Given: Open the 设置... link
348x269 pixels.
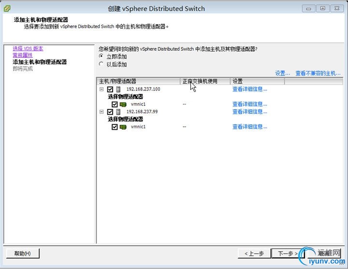Looking at the screenshot, I should 283,74.
